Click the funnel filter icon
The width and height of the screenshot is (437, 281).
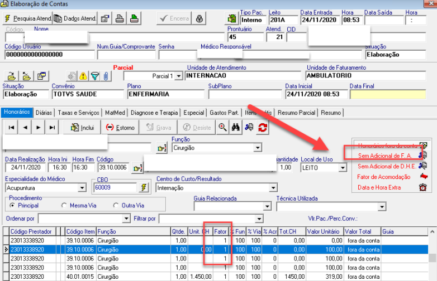[95, 76]
